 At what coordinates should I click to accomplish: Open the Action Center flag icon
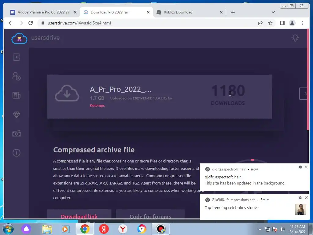click(275, 229)
